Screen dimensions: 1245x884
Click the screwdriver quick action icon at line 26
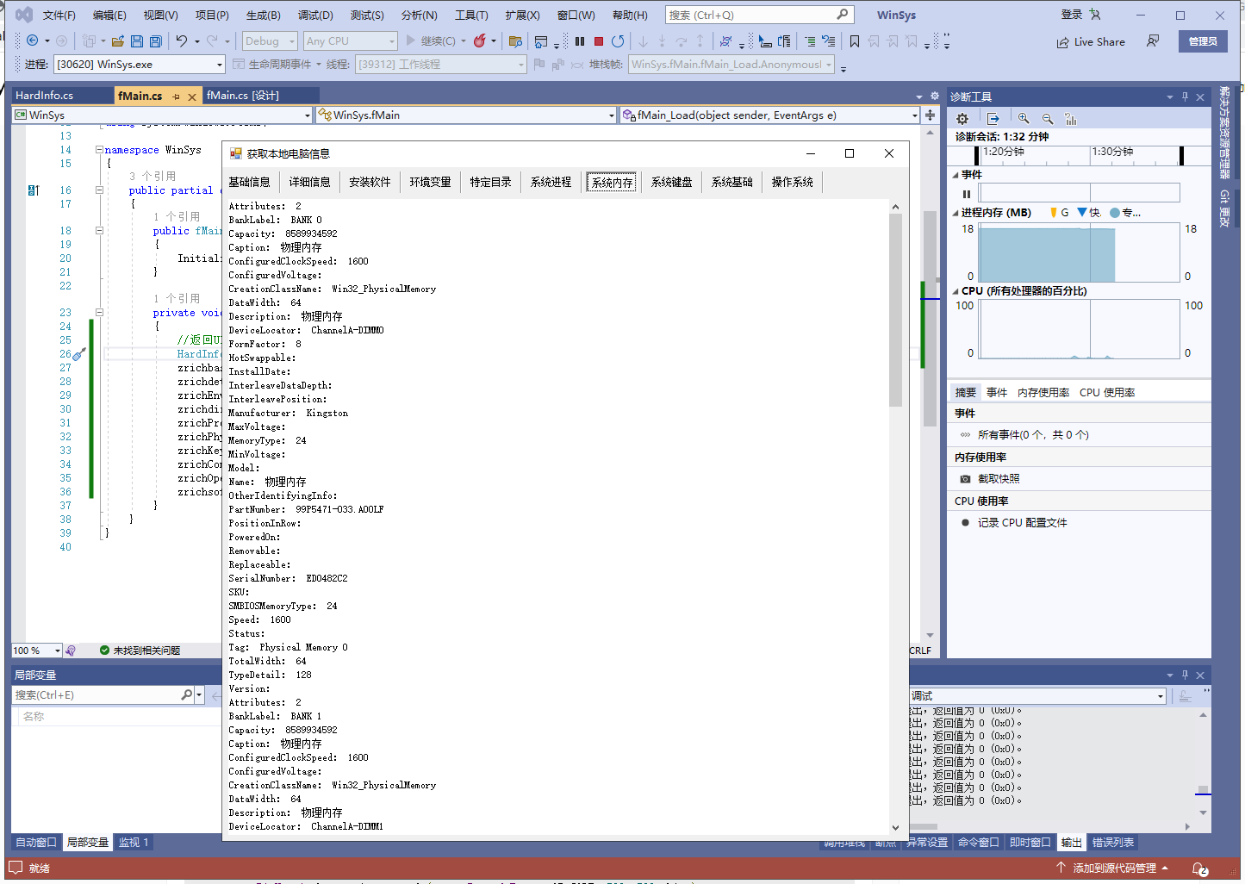pos(79,354)
